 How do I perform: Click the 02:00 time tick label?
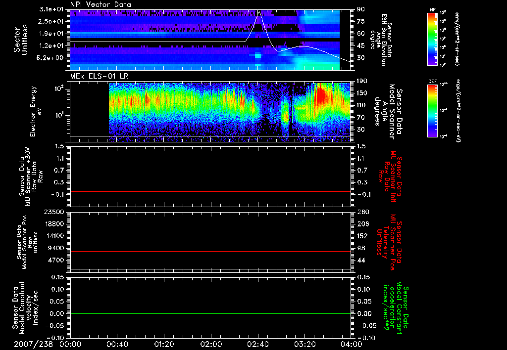click(211, 344)
